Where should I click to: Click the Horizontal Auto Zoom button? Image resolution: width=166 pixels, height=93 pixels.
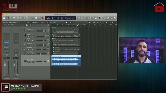(100, 22)
